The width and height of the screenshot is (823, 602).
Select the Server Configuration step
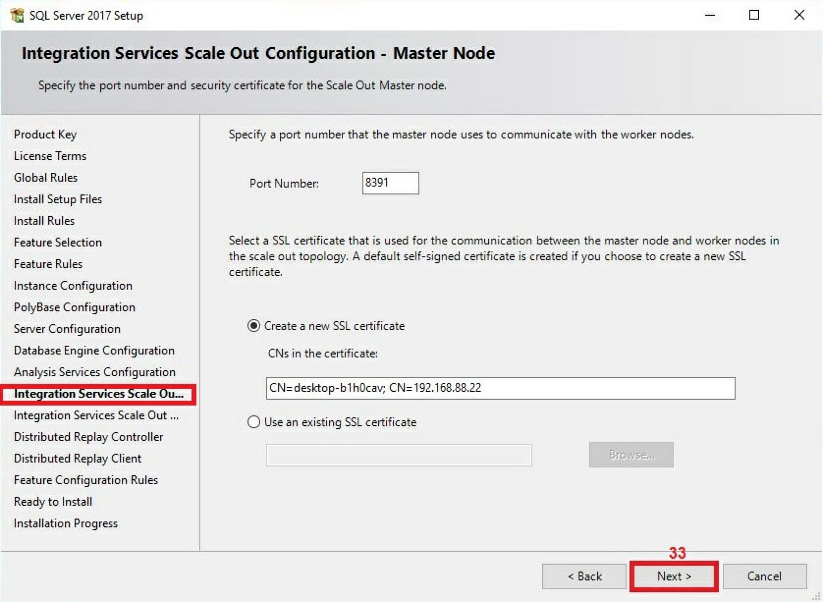(67, 329)
